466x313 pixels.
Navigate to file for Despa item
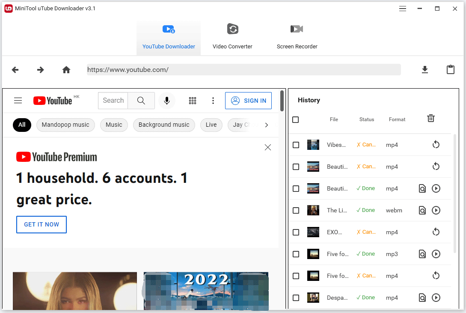pos(422,298)
